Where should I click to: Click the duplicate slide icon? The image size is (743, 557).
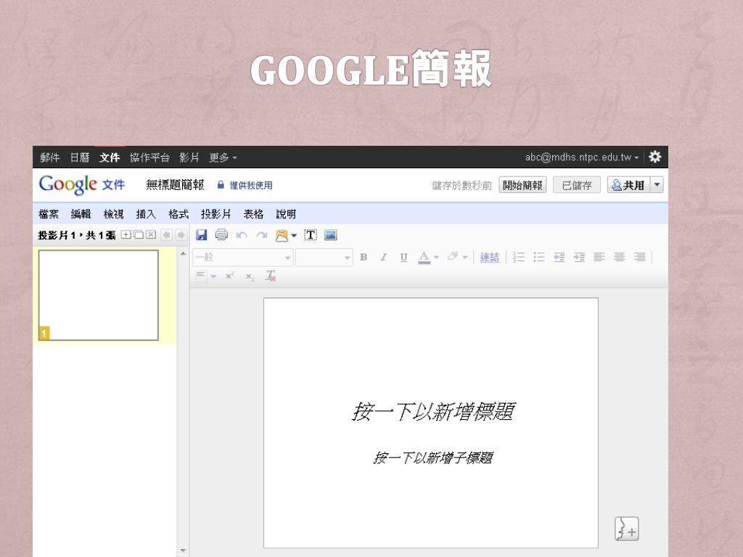[x=139, y=234]
